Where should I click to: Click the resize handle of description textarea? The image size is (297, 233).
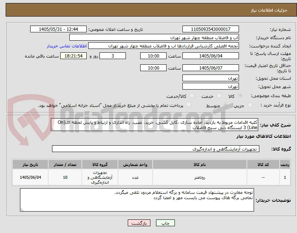point(53,129)
